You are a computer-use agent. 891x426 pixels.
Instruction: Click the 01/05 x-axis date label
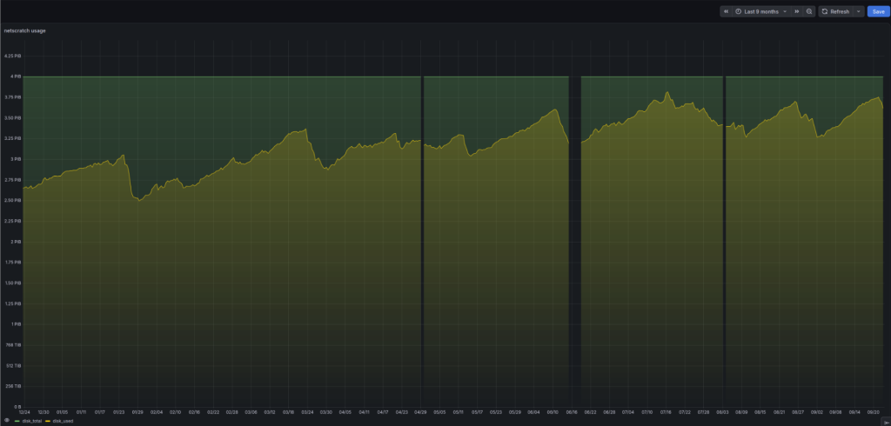(62, 412)
